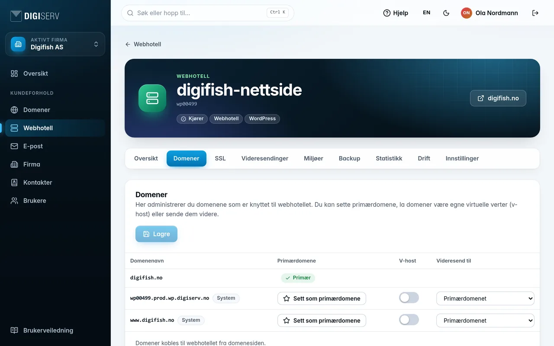Open Firma building section
Viewport: 554px width, 346px height.
tap(55, 164)
